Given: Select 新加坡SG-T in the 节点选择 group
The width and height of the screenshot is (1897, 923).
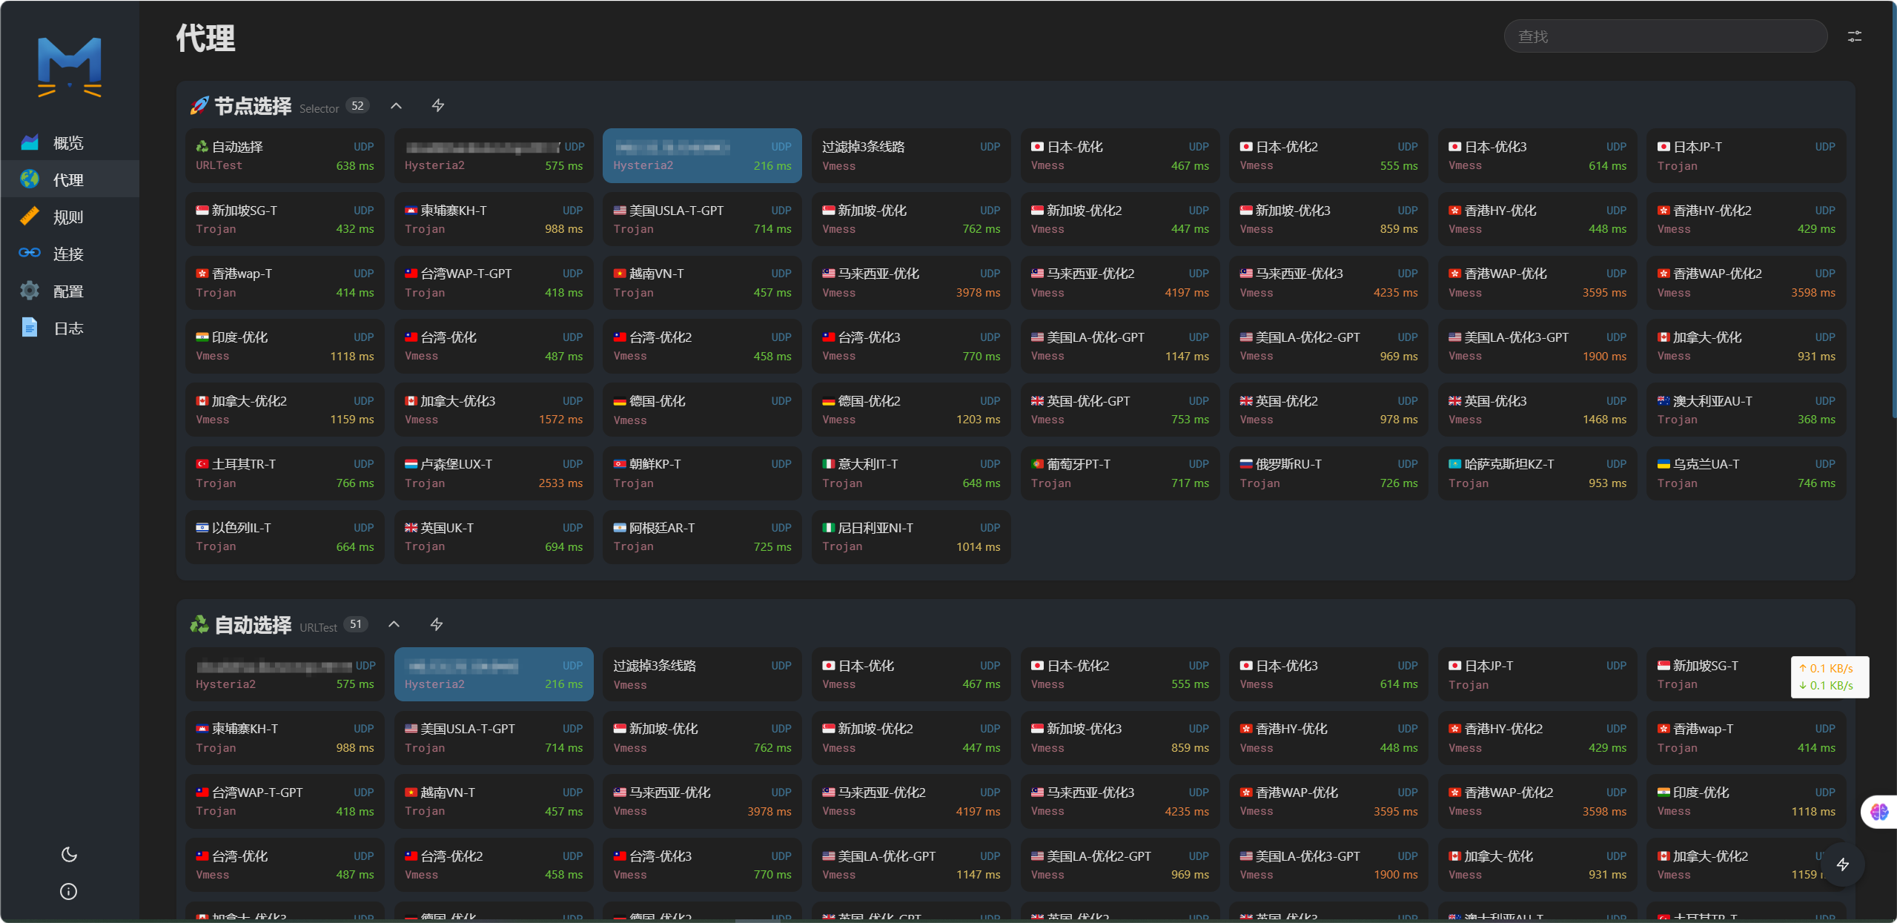Looking at the screenshot, I should 285,219.
